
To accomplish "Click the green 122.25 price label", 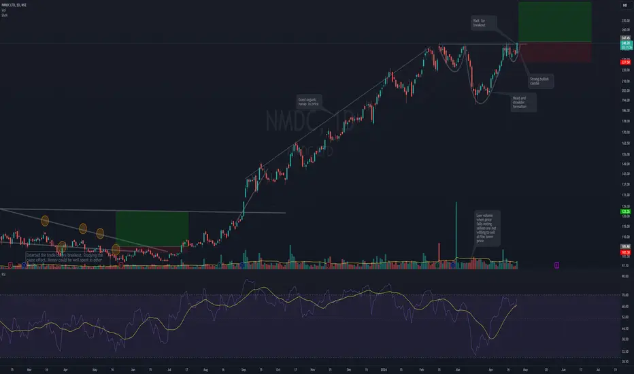I will [625, 211].
